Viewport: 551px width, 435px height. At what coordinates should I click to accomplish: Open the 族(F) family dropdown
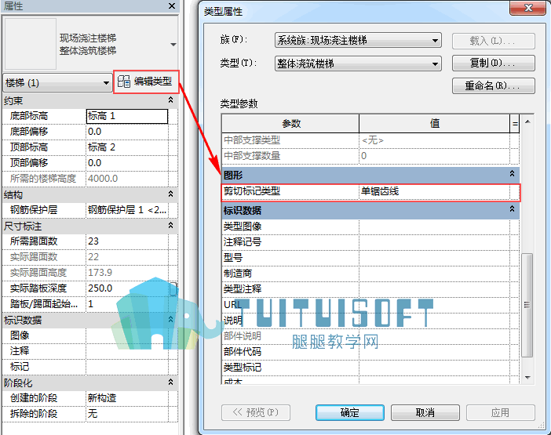click(x=358, y=40)
